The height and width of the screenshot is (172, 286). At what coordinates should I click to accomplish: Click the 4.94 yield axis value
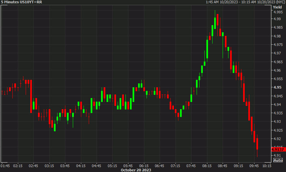click(277, 105)
